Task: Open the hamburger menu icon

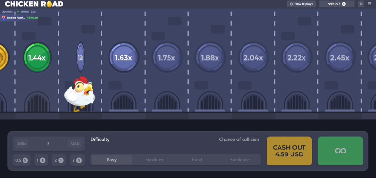Action: pyautogui.click(x=369, y=4)
